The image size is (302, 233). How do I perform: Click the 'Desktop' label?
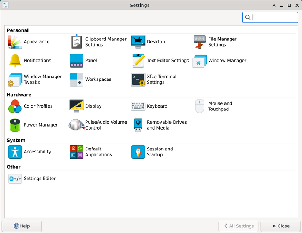[x=156, y=42]
